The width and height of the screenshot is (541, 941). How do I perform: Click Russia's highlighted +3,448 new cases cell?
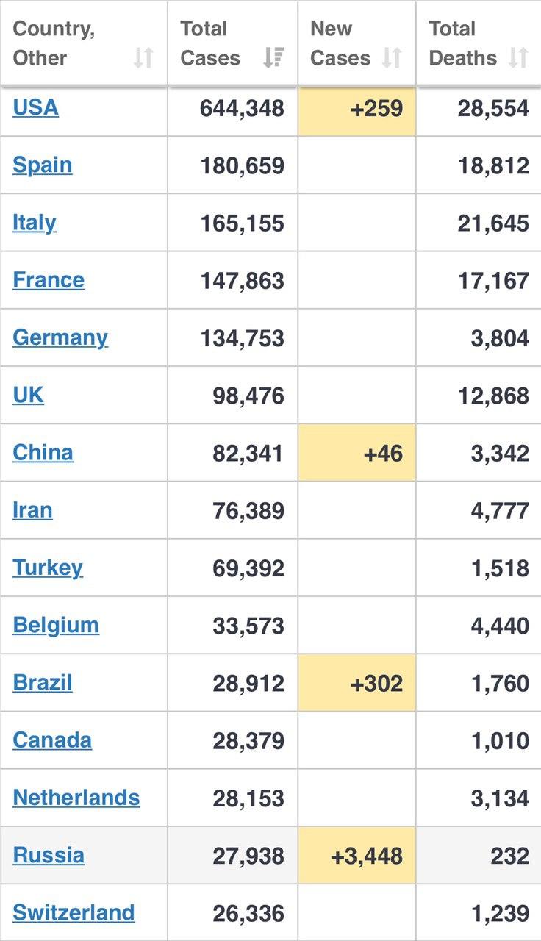coord(357,855)
